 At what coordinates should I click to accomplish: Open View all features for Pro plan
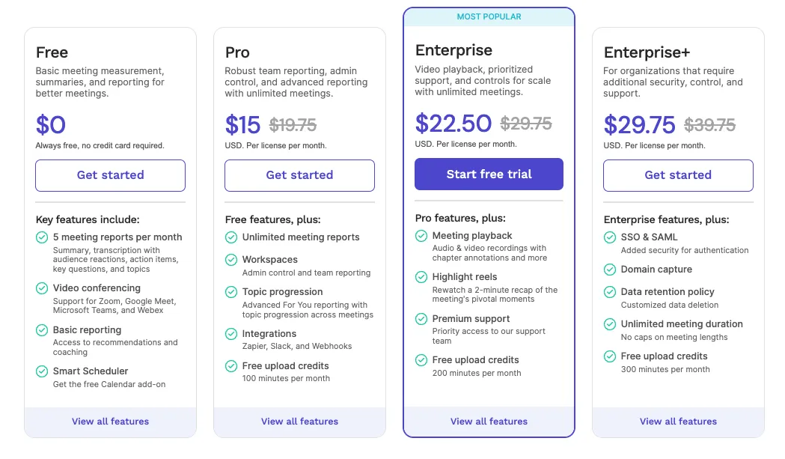coord(299,422)
